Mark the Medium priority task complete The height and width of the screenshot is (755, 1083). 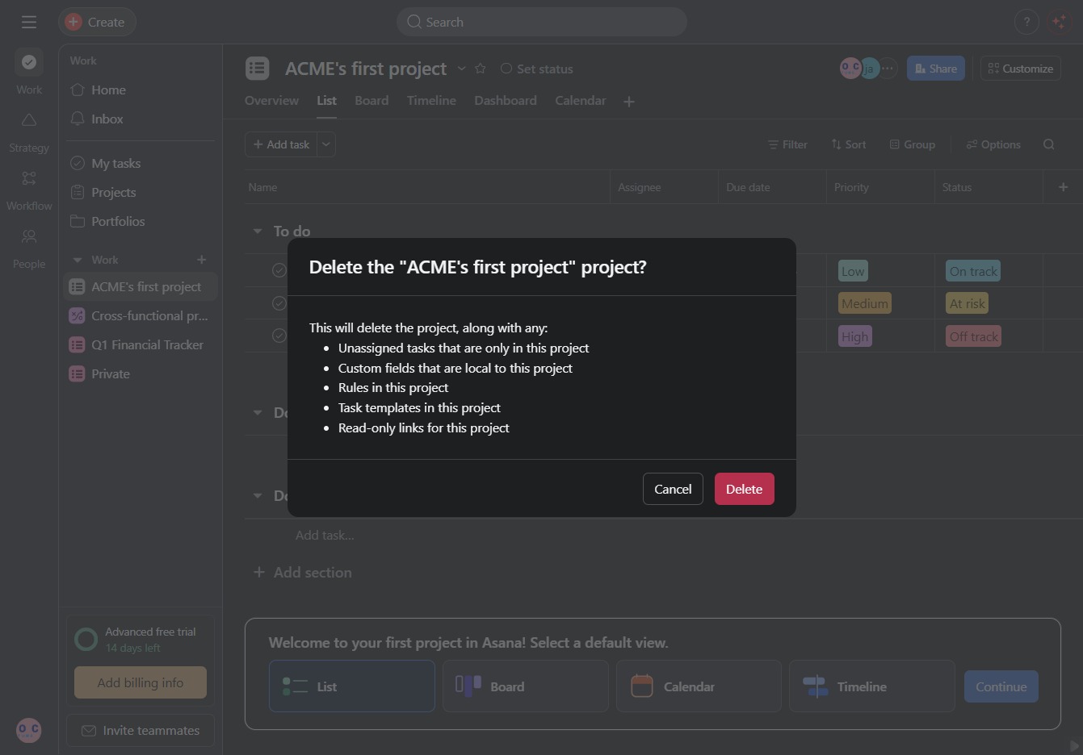click(279, 303)
